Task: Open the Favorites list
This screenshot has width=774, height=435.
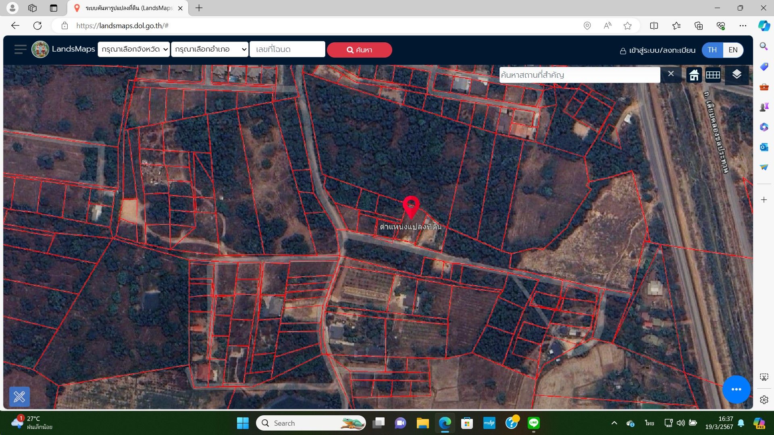Action: [676, 26]
